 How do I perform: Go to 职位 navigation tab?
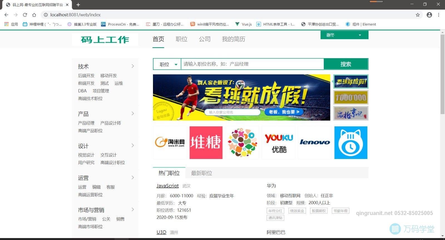(x=182, y=39)
